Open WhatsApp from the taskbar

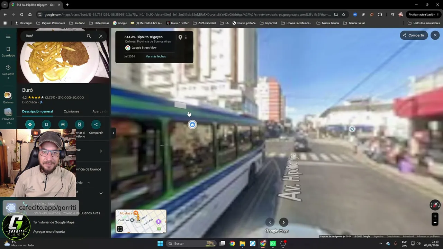(x=273, y=243)
